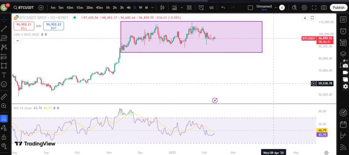Click the loop-arrows button beside the down-arrow button
This screenshot has width=349, height=155.
click(x=312, y=18)
